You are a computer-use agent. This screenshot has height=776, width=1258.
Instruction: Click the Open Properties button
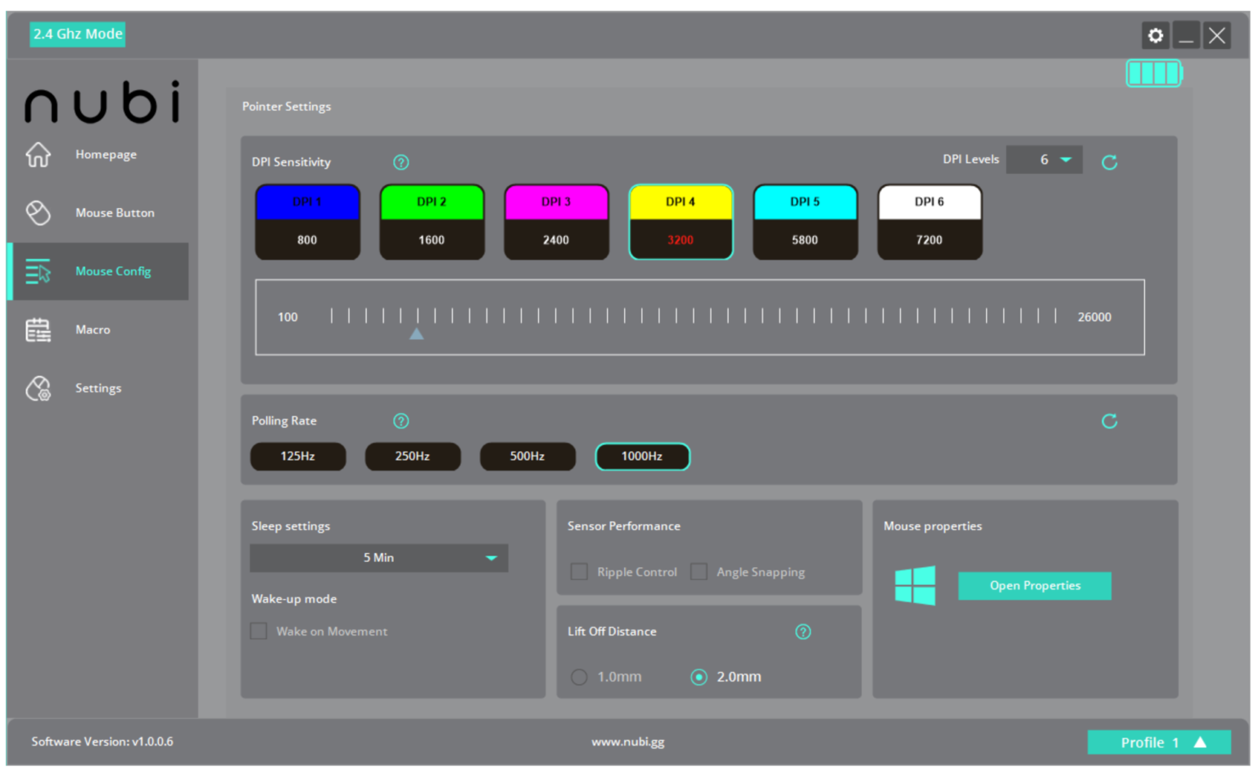click(x=1034, y=586)
